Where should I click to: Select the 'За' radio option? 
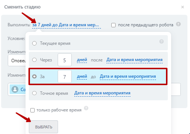tap(34, 77)
